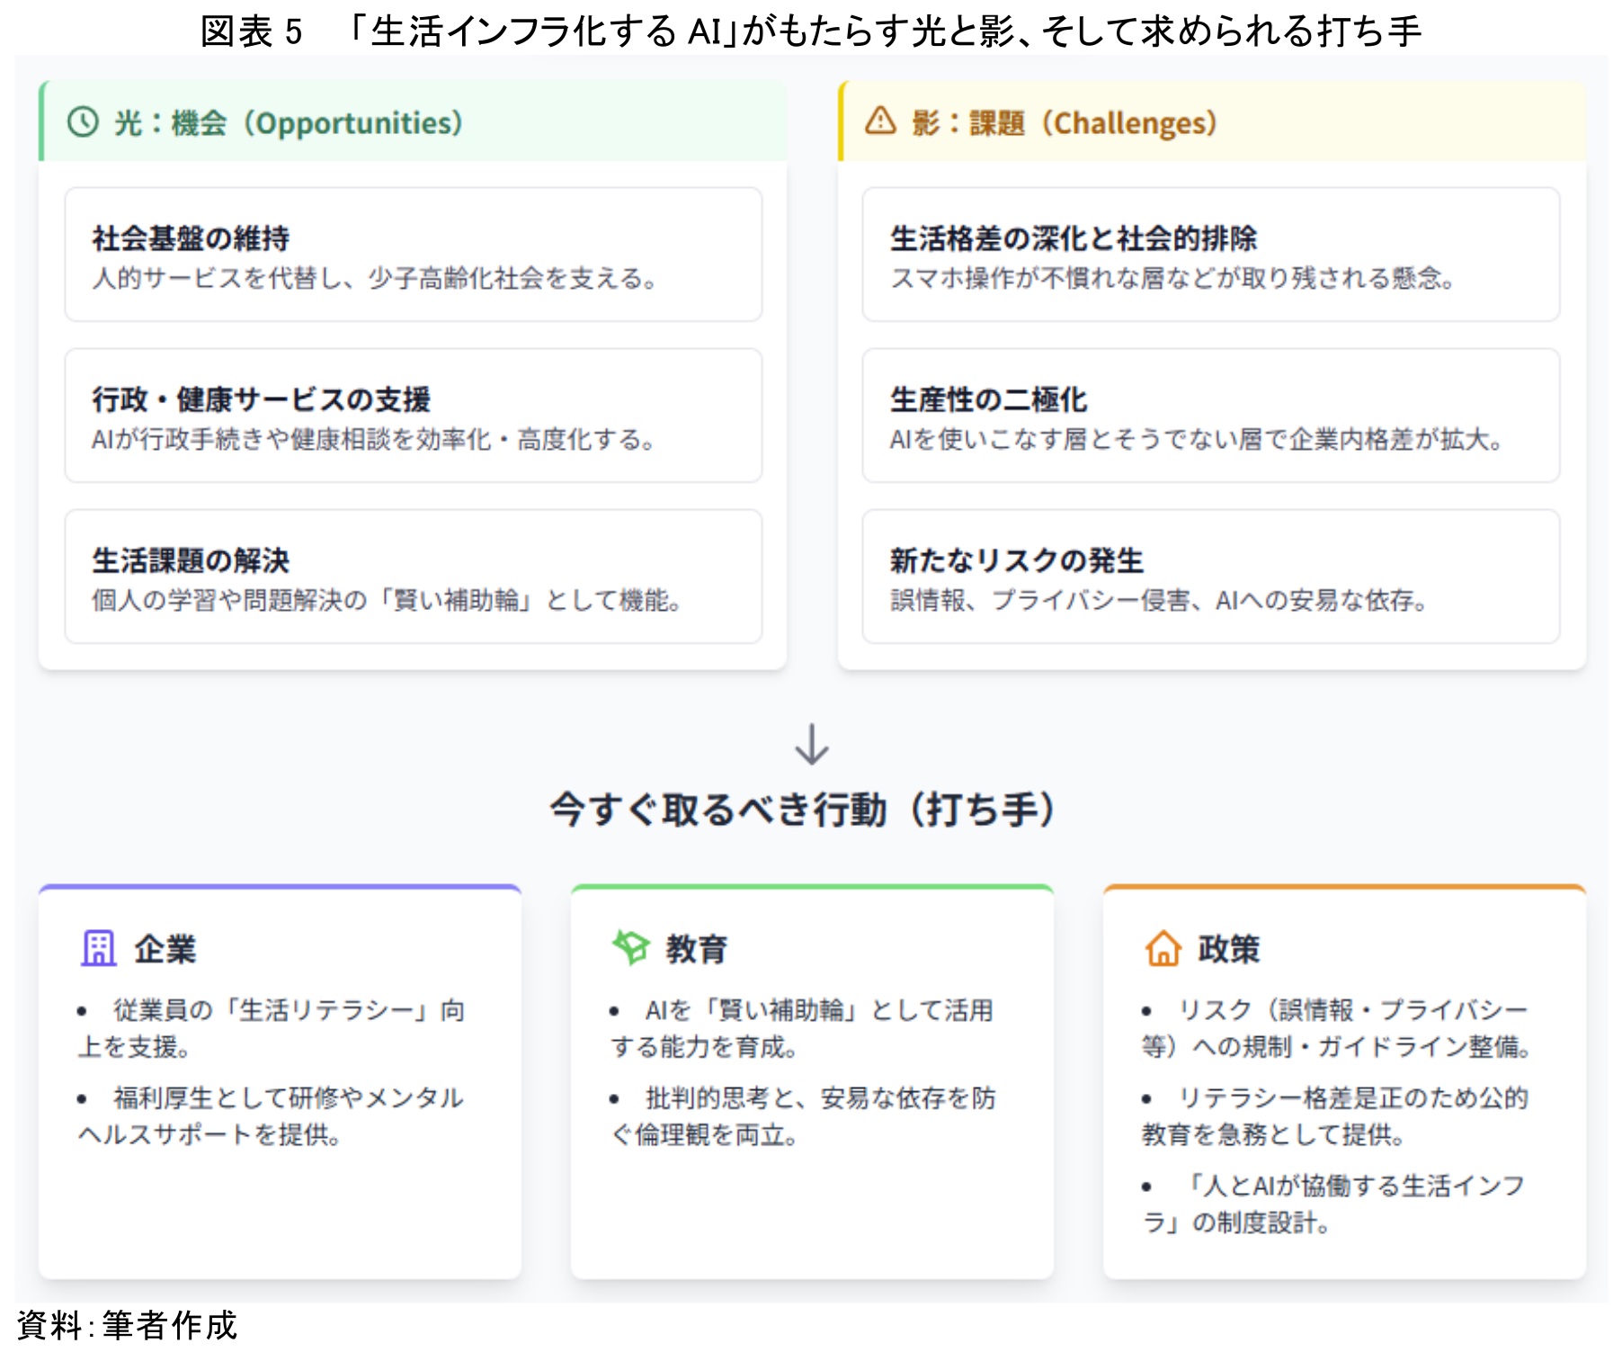Click the warning triangle icon beside 影：課題
Image resolution: width=1622 pixels, height=1352 pixels.
(x=880, y=121)
